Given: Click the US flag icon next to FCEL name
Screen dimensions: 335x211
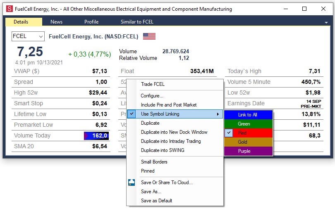Looking at the screenshot, I should pos(149,36).
